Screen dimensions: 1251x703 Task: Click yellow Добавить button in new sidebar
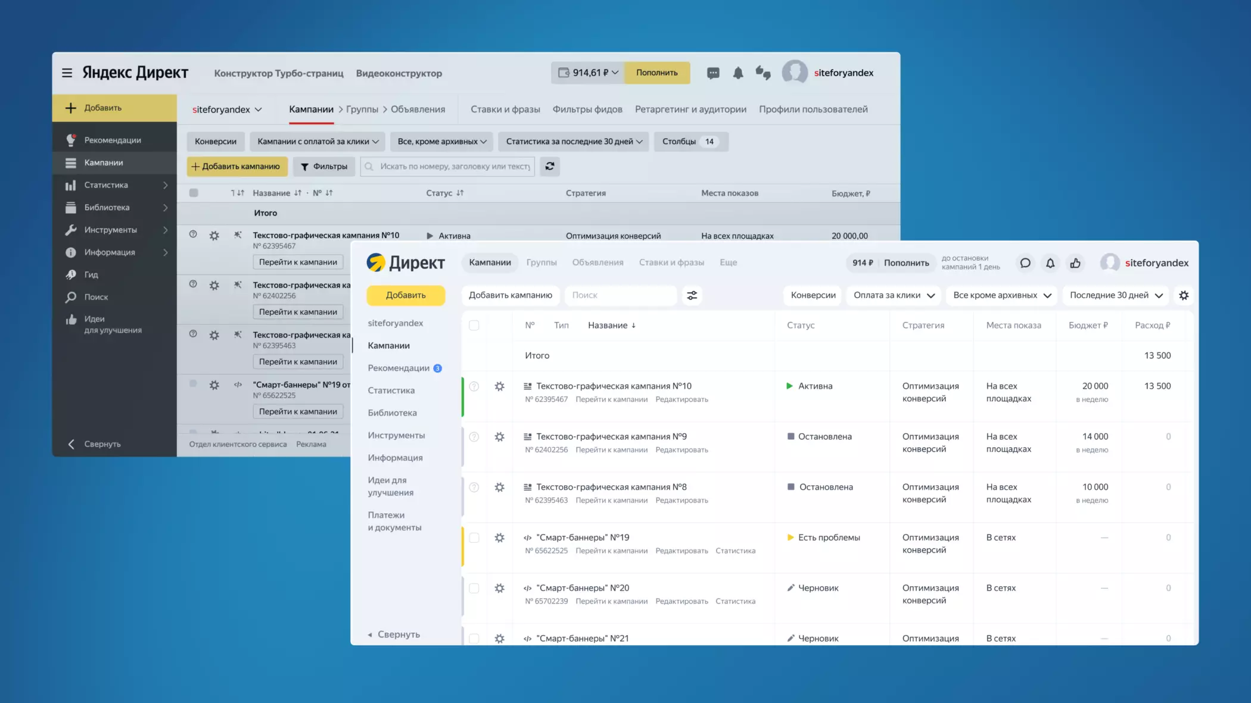coord(406,295)
